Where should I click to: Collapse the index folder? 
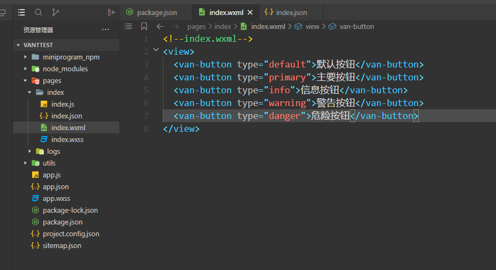click(x=29, y=93)
